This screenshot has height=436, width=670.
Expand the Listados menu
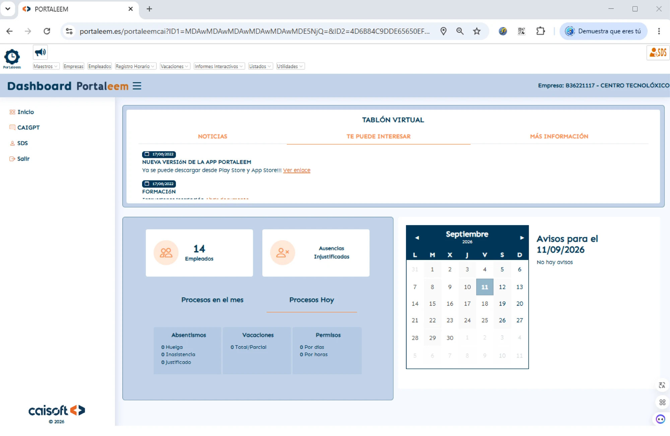(x=260, y=66)
